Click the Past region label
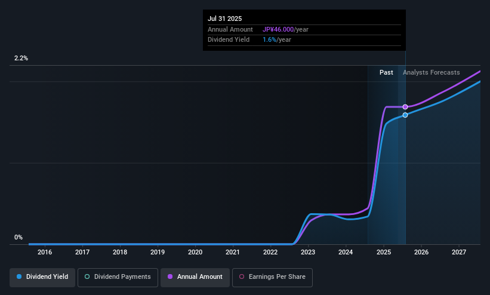This screenshot has height=295, width=490. coord(386,73)
